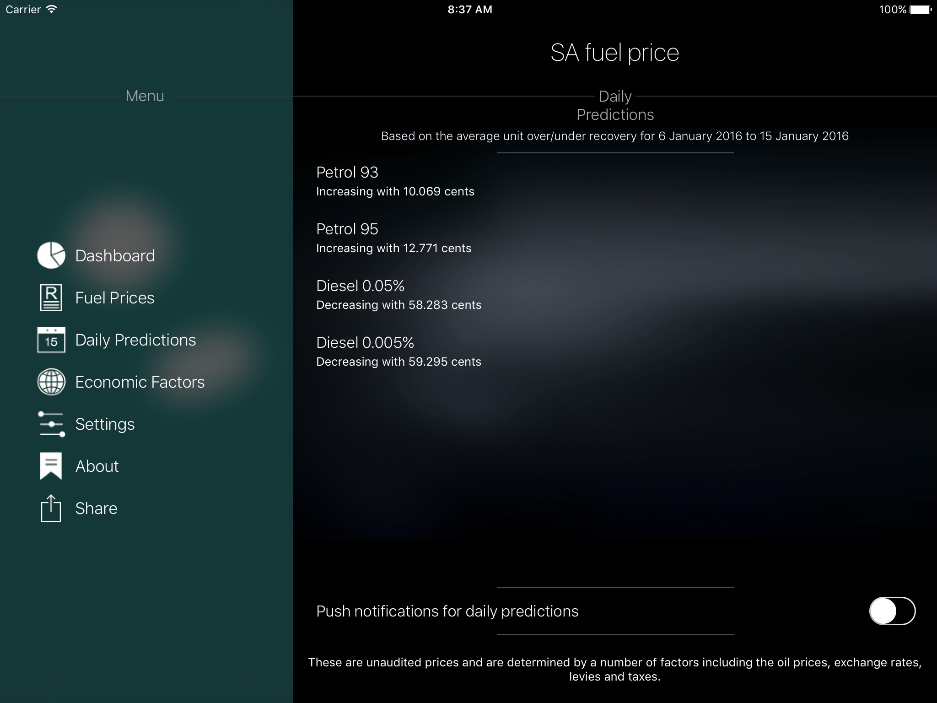Select the Petrol 95 prediction row
The height and width of the screenshot is (703, 937).
pyautogui.click(x=393, y=238)
